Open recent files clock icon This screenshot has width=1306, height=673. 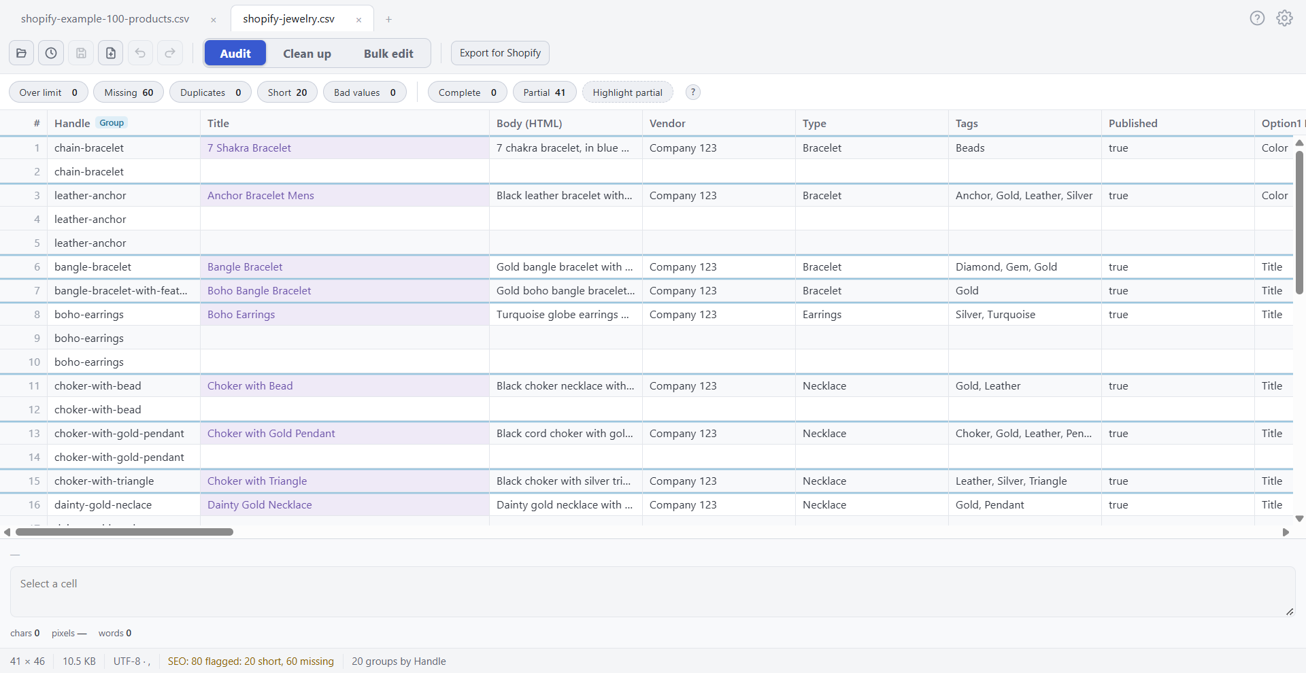pyautogui.click(x=51, y=53)
